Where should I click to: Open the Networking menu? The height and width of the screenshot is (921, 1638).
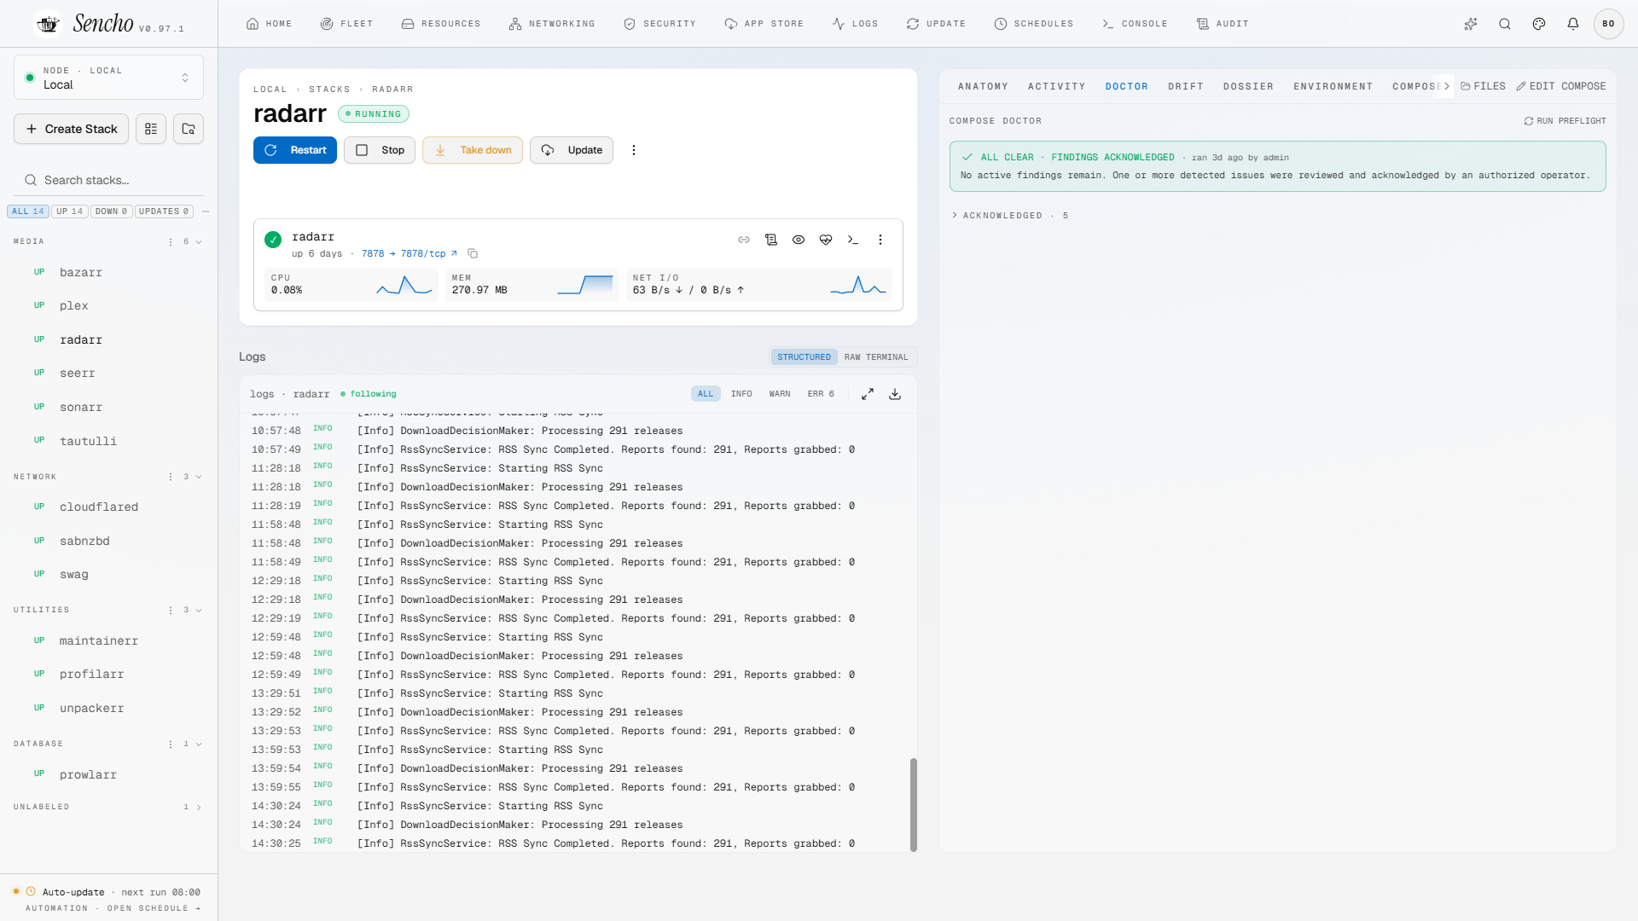pyautogui.click(x=552, y=24)
